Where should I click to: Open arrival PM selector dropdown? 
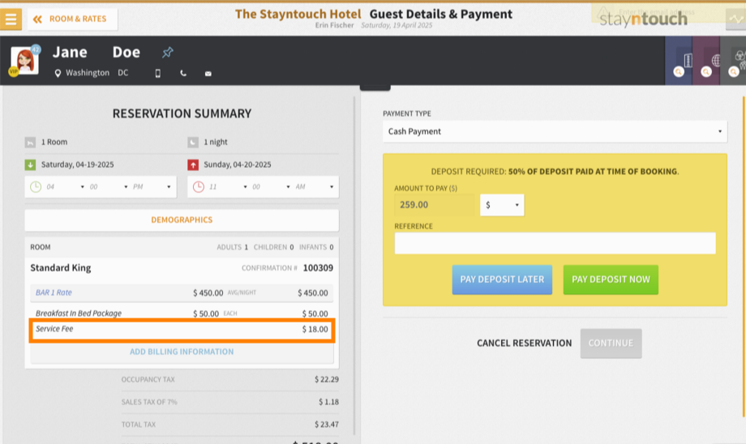click(x=152, y=187)
